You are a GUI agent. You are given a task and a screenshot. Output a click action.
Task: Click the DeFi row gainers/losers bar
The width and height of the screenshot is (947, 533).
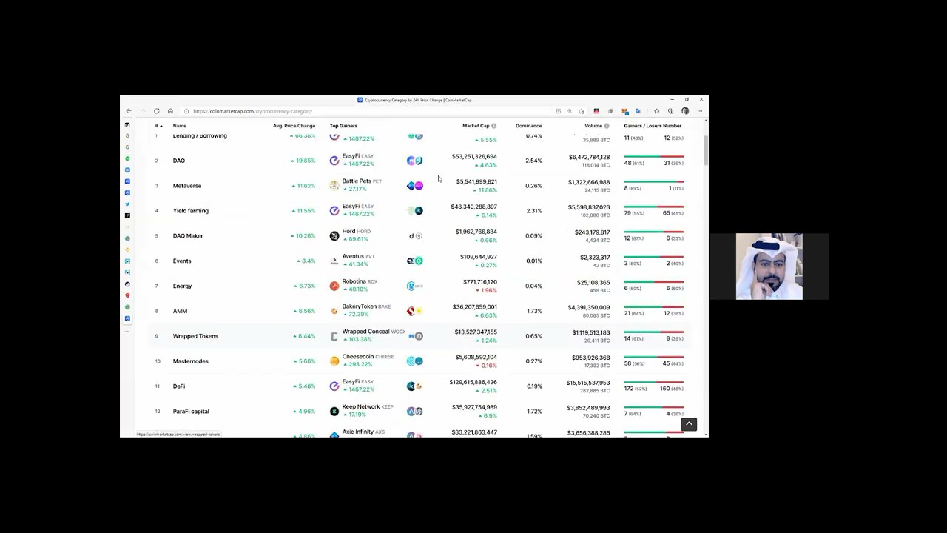pyautogui.click(x=653, y=382)
